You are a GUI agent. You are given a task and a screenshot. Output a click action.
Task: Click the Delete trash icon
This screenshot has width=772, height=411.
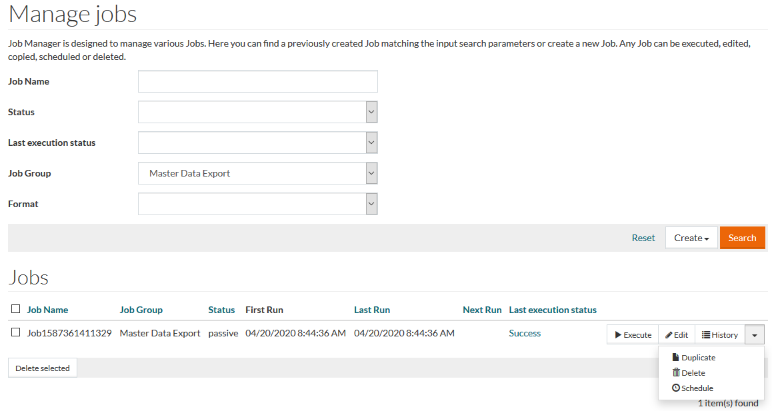[676, 373]
